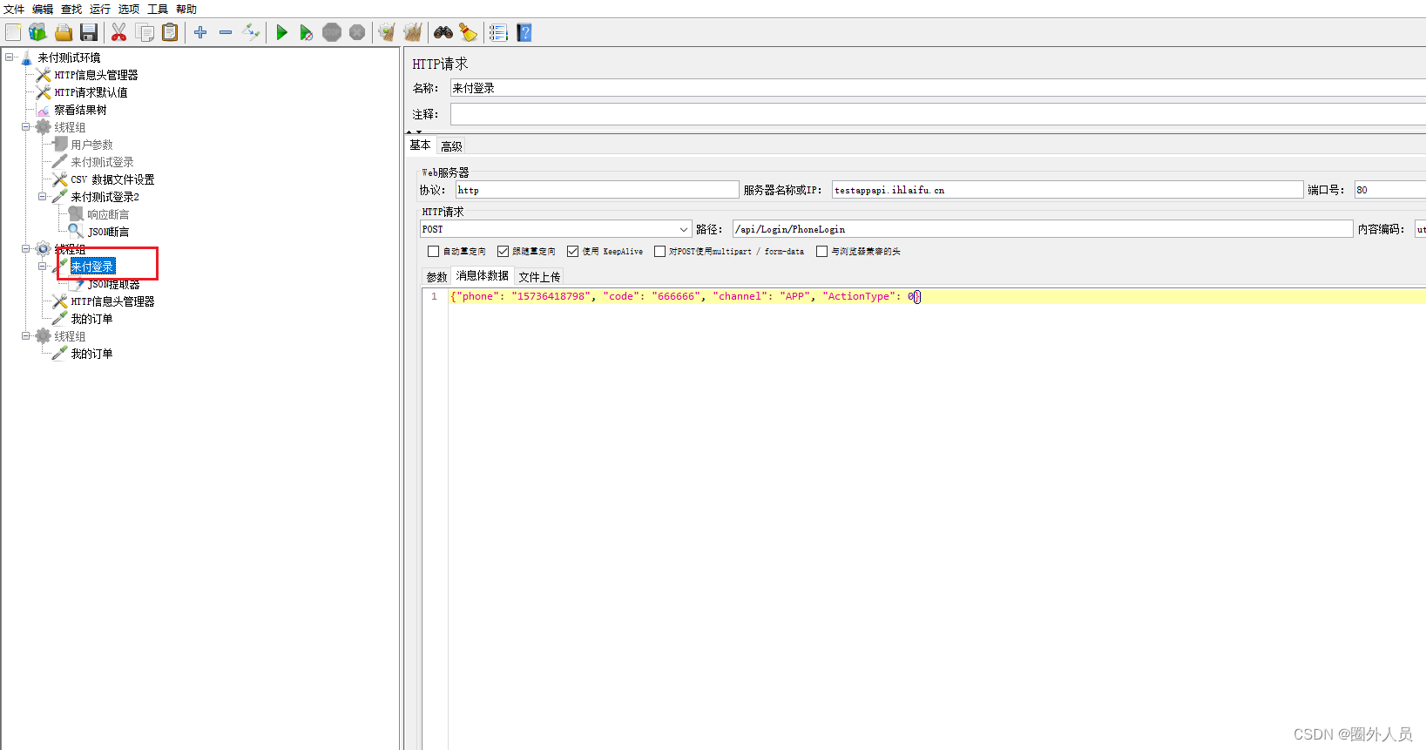The width and height of the screenshot is (1426, 750).
Task: Select the CSV 数据文件设置 element
Action: (x=112, y=179)
